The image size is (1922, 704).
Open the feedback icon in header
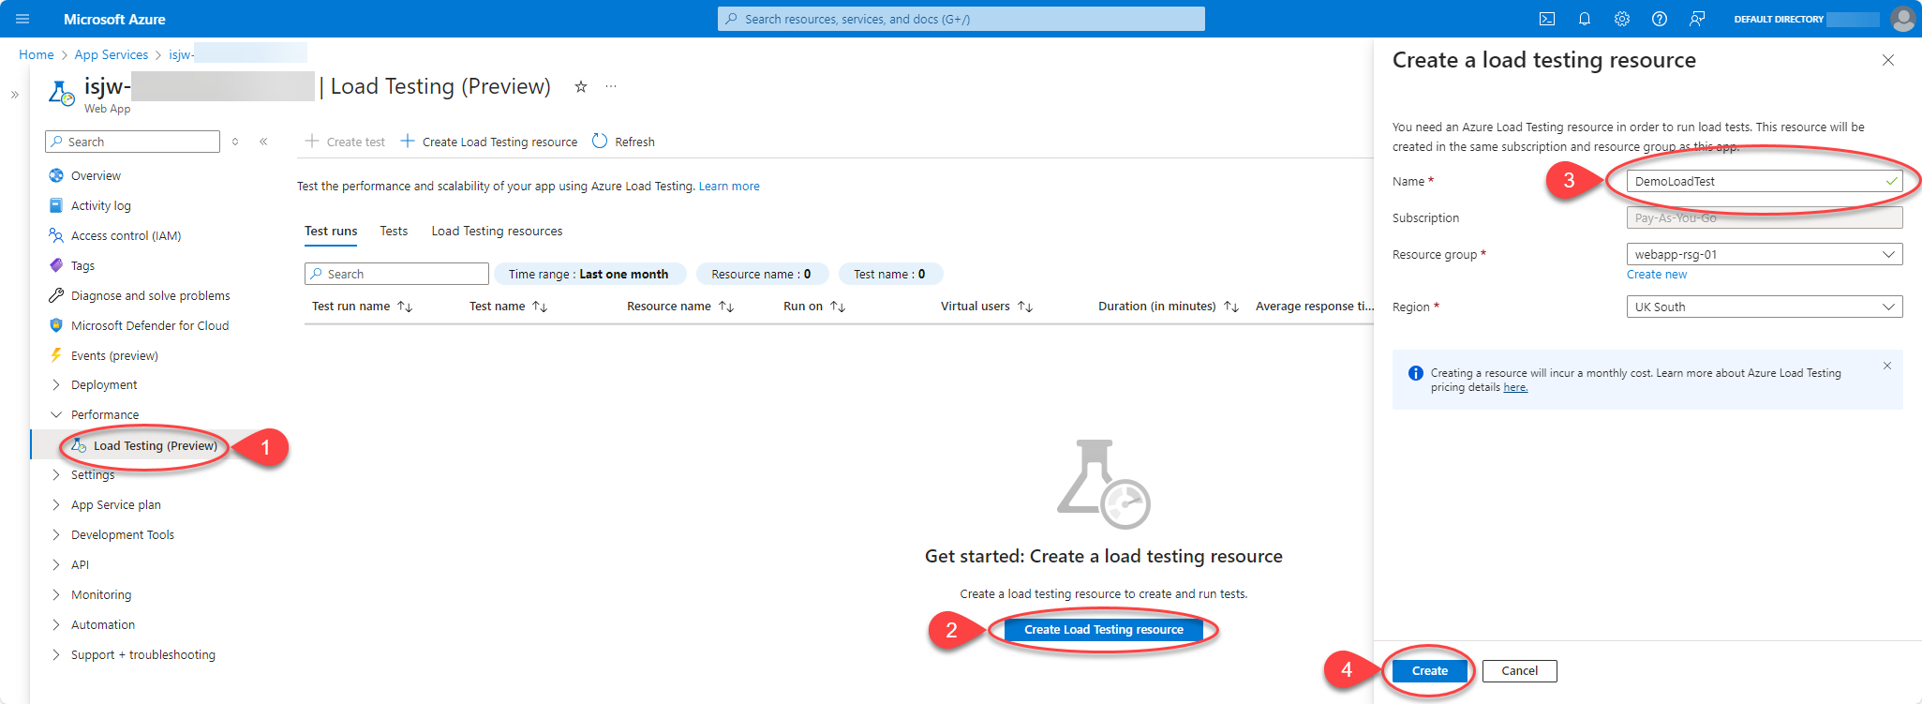(x=1697, y=19)
